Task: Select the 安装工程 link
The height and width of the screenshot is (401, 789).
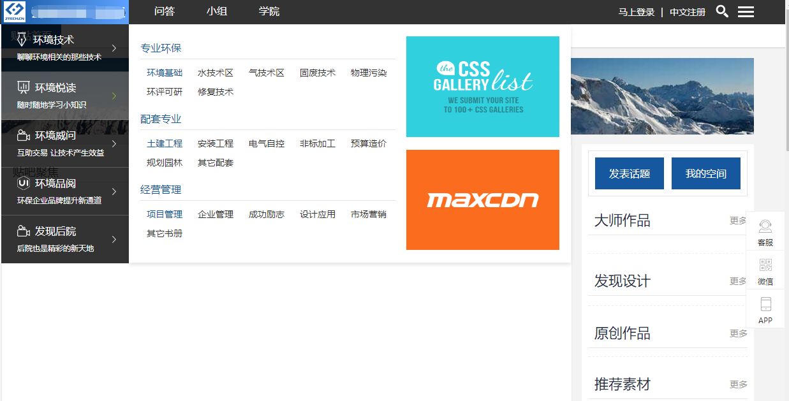Action: coord(216,144)
